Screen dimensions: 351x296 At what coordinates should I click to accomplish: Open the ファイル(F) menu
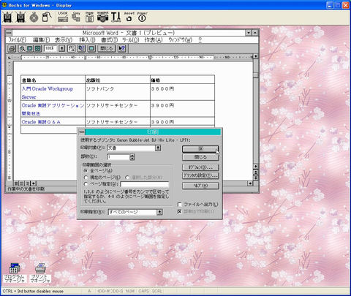pyautogui.click(x=18, y=40)
